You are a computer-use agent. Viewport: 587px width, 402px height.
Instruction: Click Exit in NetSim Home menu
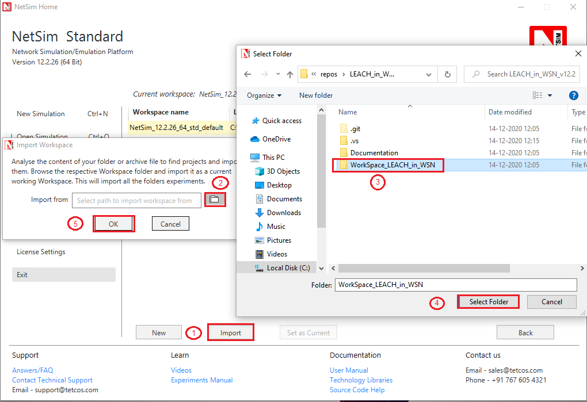tap(64, 274)
